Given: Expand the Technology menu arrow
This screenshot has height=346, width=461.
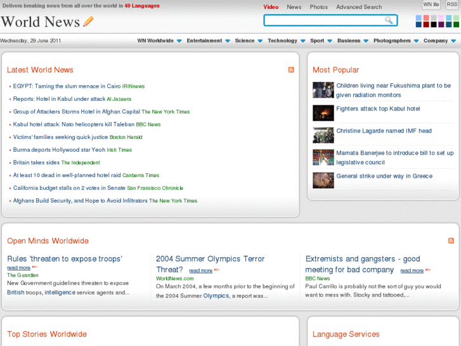Looking at the screenshot, I should 303,41.
